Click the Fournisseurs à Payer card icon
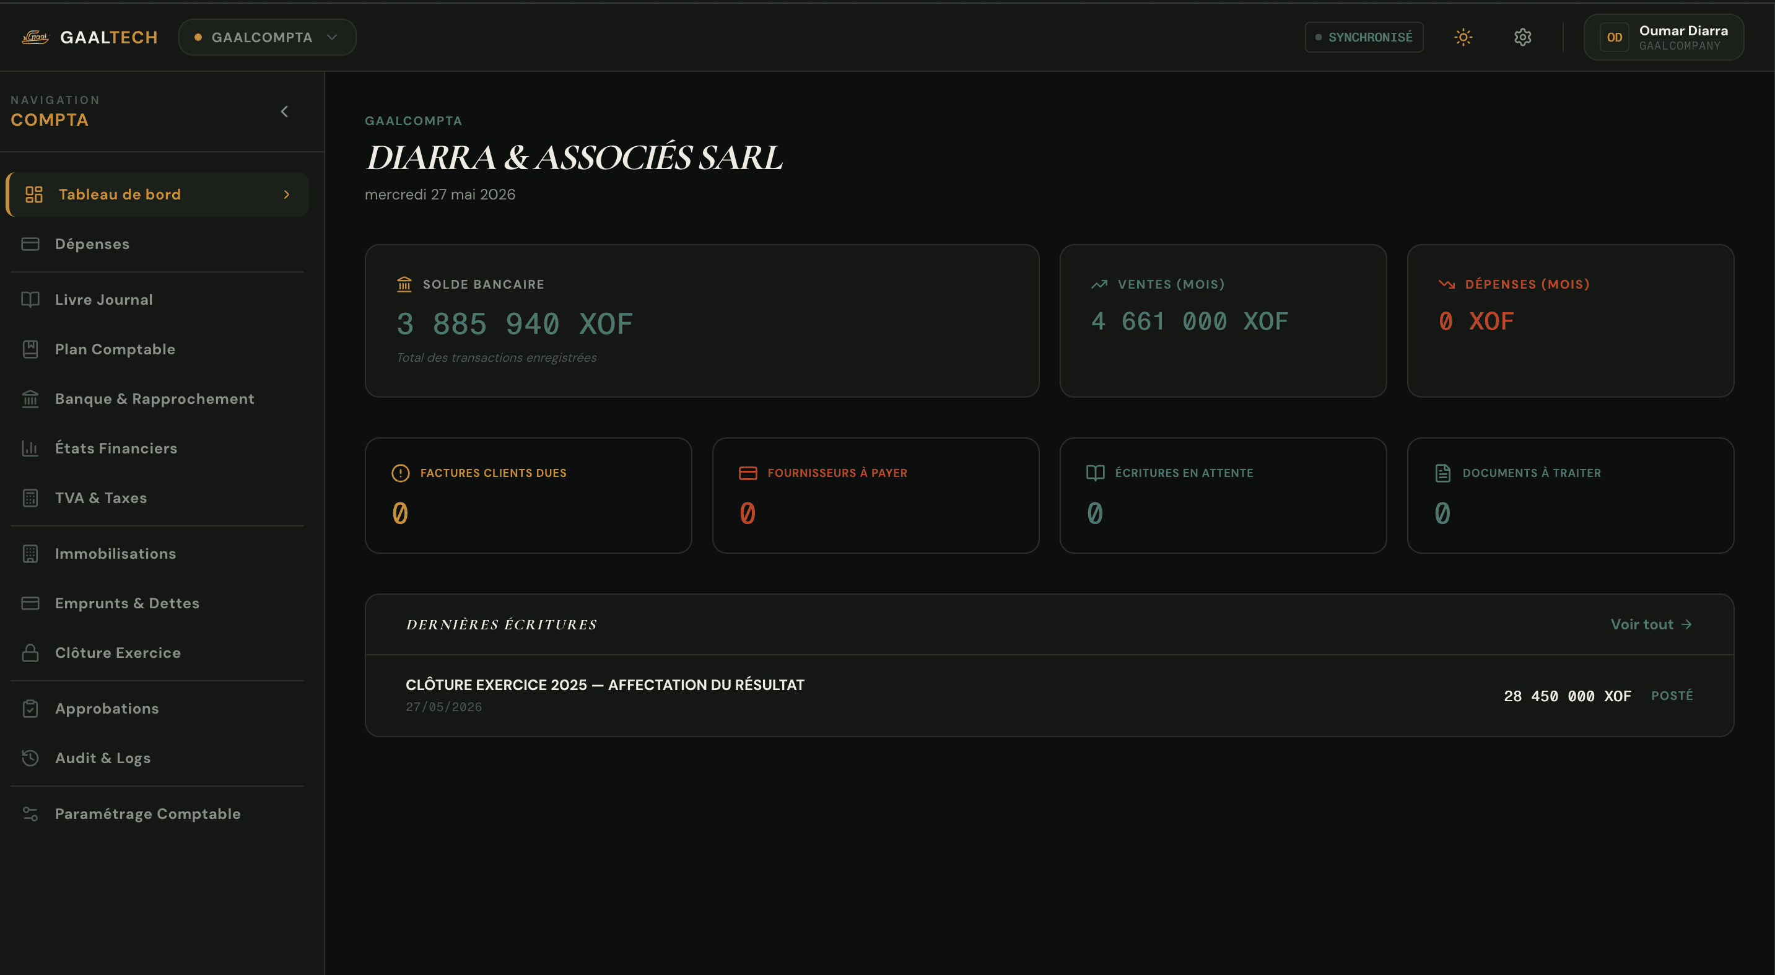This screenshot has height=975, width=1775. click(x=748, y=473)
